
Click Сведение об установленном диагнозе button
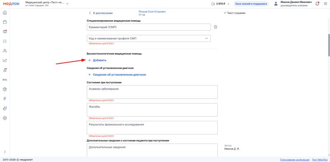(117, 74)
